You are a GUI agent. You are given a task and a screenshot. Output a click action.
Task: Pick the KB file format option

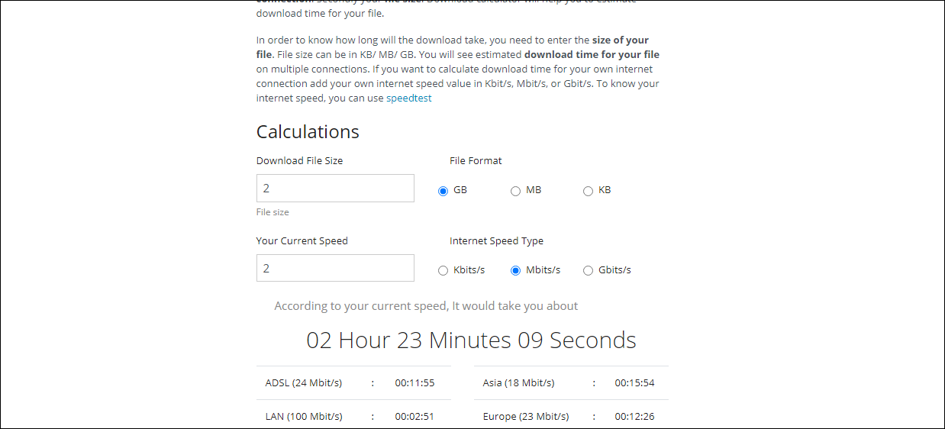click(x=588, y=191)
